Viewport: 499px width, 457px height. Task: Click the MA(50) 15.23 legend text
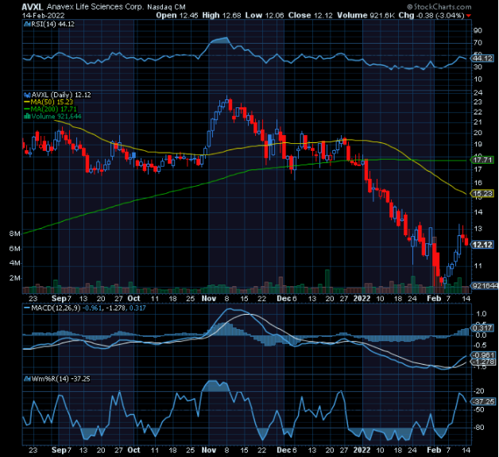[x=52, y=103]
